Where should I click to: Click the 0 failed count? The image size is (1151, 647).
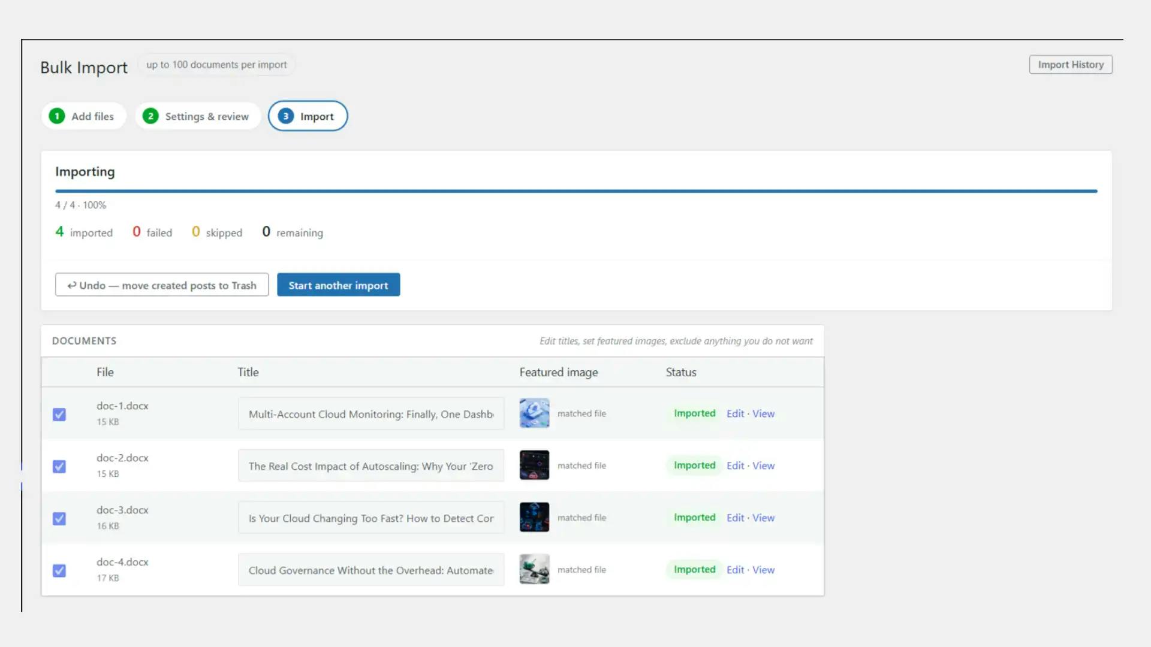tap(152, 232)
